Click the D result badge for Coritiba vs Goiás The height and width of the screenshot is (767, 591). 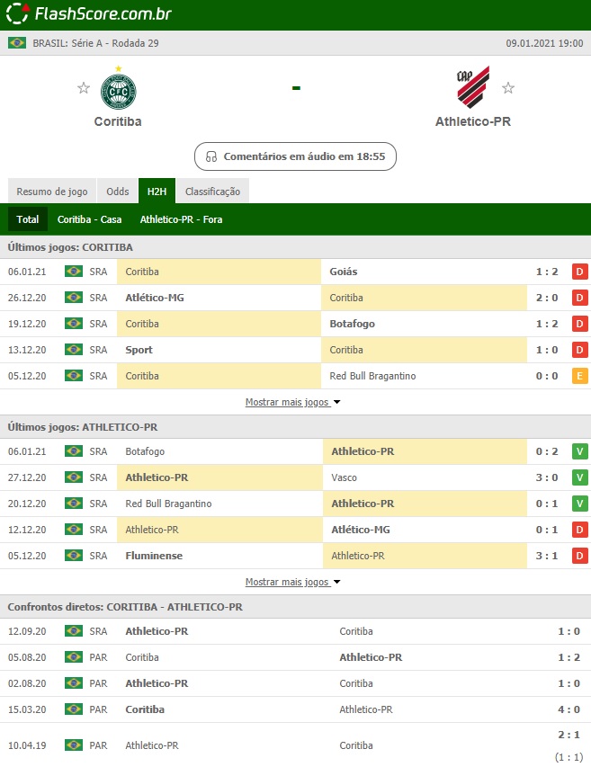(x=579, y=272)
